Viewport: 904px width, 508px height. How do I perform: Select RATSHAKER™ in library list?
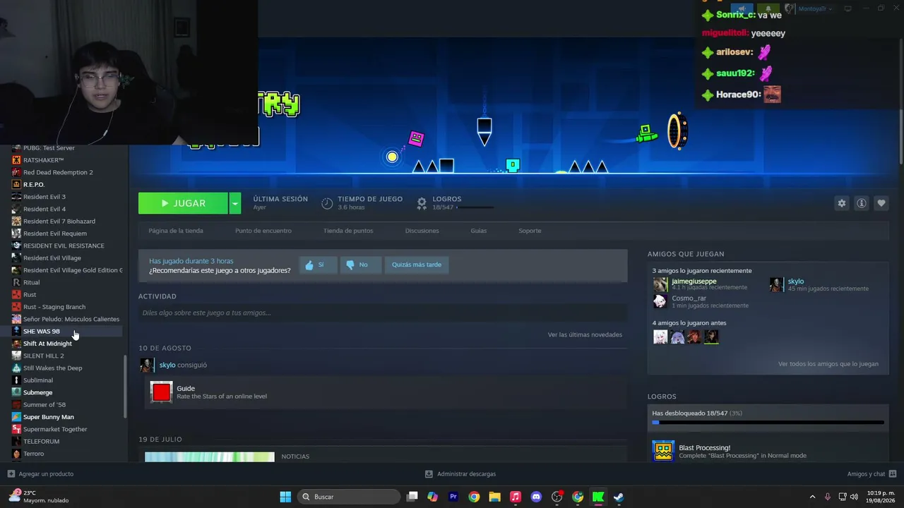(43, 160)
